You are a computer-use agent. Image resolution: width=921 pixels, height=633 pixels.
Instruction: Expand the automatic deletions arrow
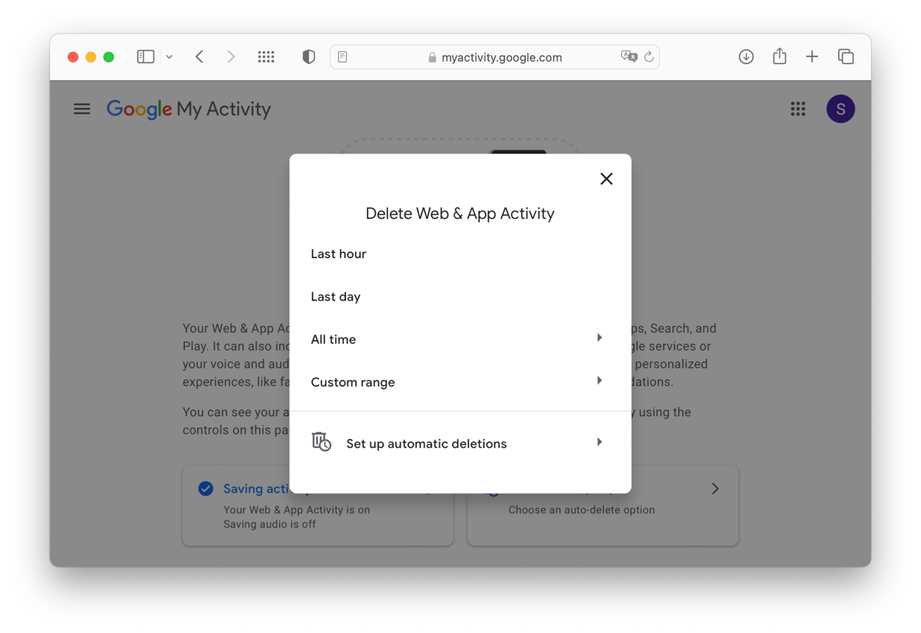[x=599, y=442]
